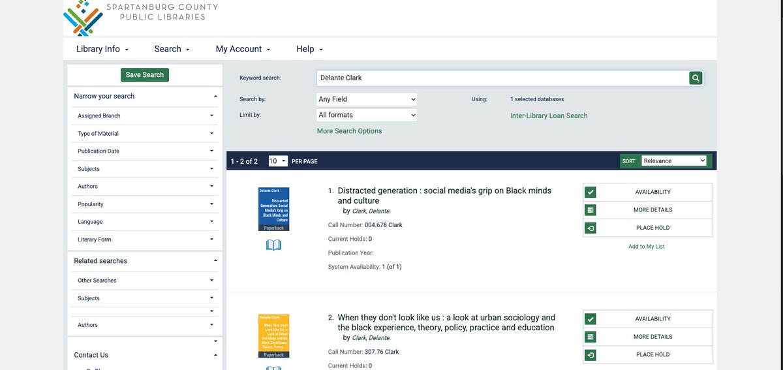
Task: Click the checkmark icon beside Availability for When they don't look like us
Action: pyautogui.click(x=590, y=319)
